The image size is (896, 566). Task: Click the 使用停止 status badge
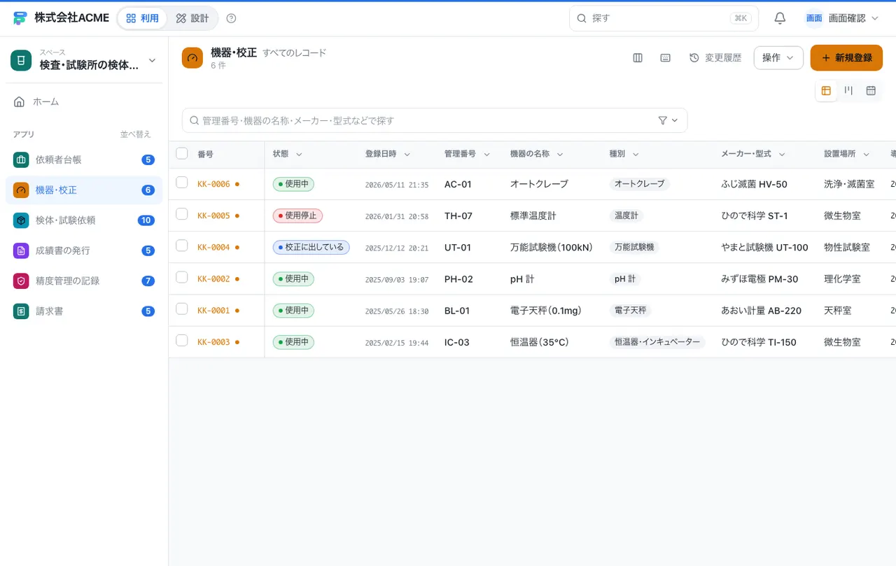pos(297,215)
